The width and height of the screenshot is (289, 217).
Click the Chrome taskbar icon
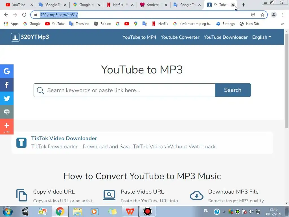point(60,211)
